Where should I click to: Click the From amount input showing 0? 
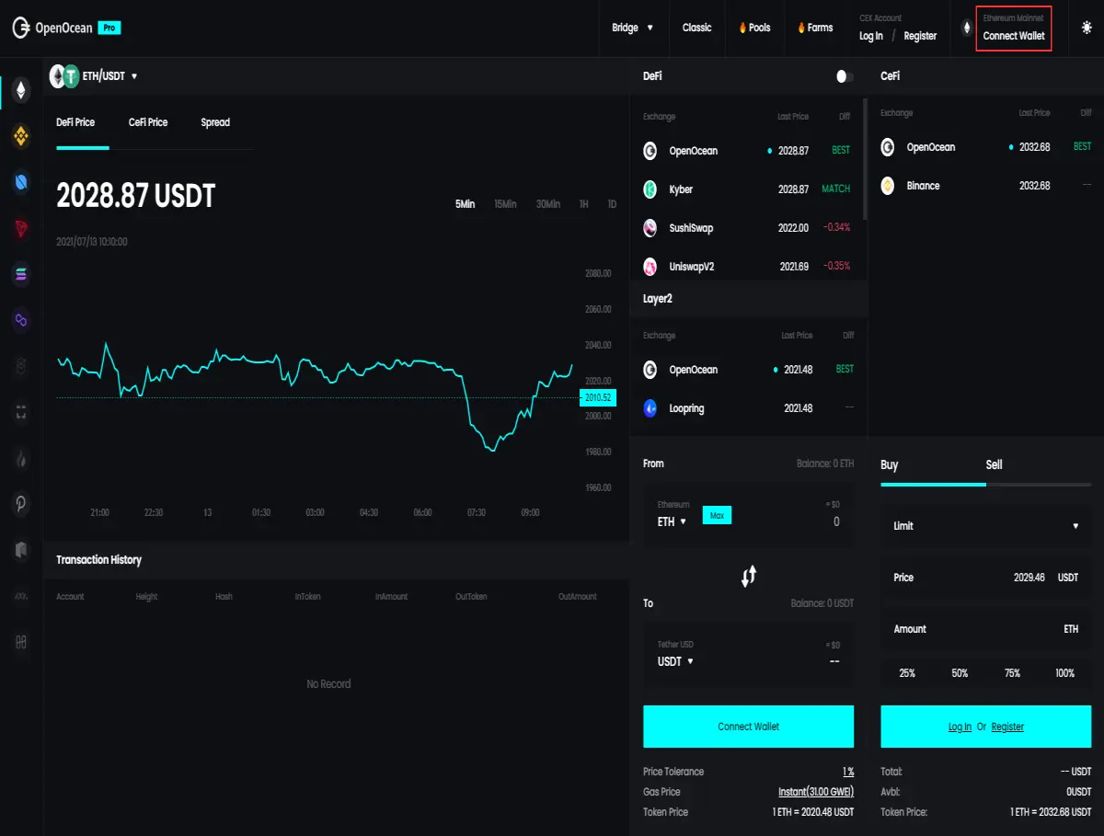pos(835,521)
